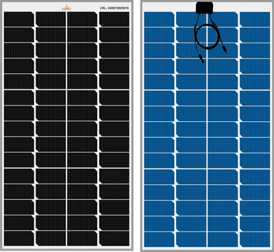This screenshot has width=274, height=252.
Task: Click the black junction box on the blue panel
Action: 204,8
